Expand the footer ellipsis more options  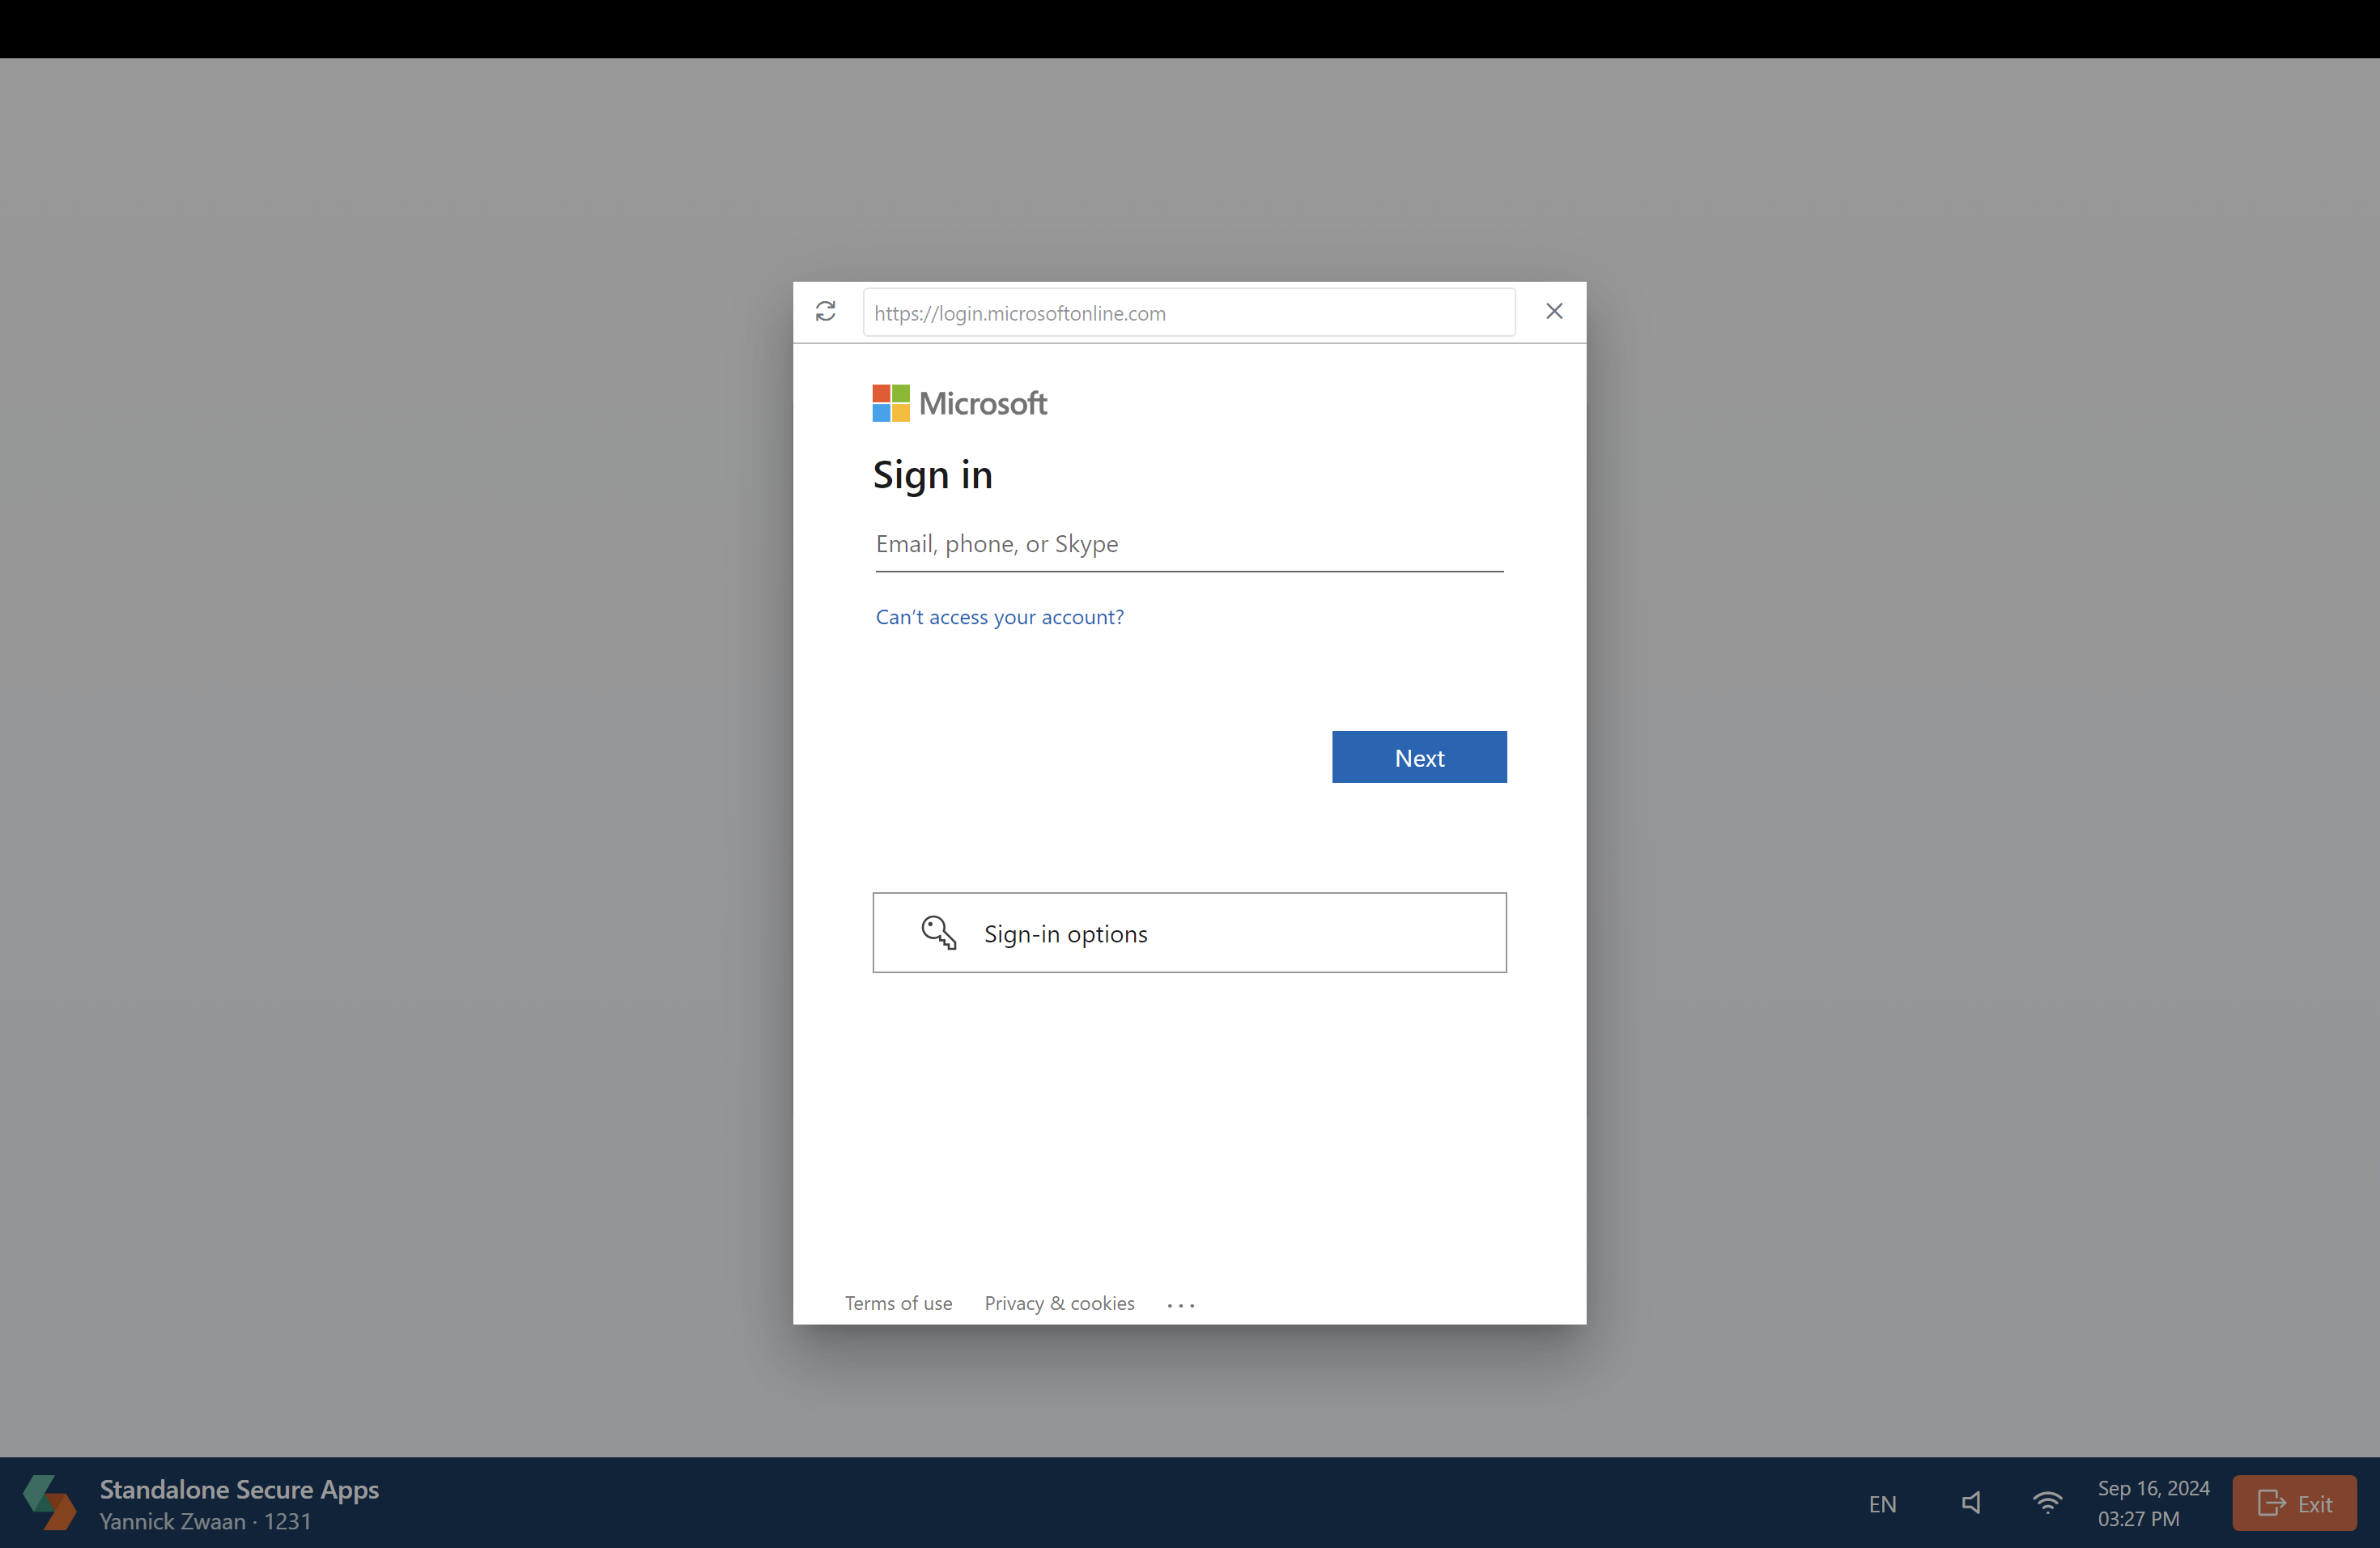(x=1180, y=1305)
